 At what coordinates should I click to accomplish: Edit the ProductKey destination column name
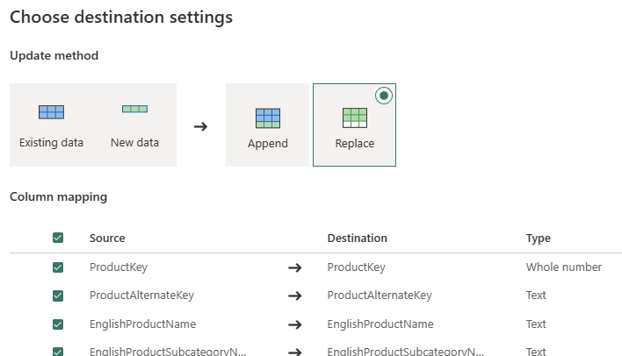(x=356, y=267)
